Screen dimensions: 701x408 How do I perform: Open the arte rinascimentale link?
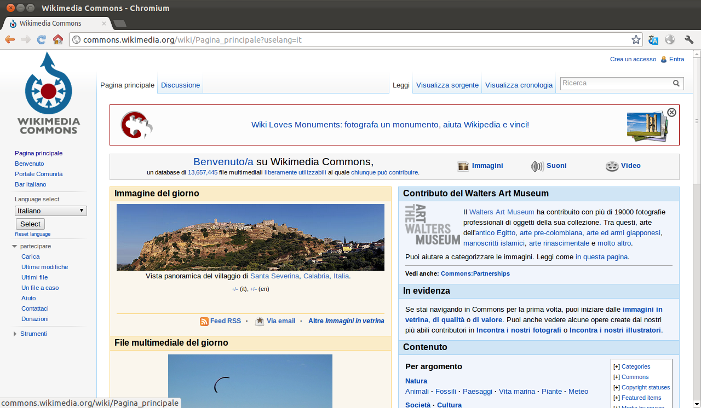[x=559, y=243]
